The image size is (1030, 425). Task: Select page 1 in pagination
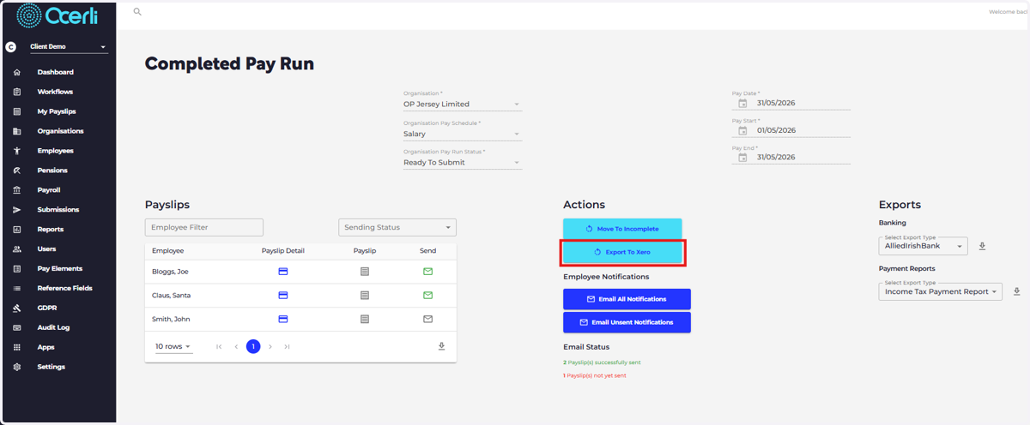click(x=253, y=346)
